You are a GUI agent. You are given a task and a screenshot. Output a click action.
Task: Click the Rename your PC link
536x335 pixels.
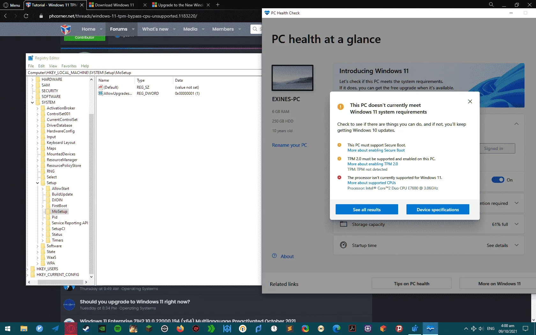coord(289,145)
